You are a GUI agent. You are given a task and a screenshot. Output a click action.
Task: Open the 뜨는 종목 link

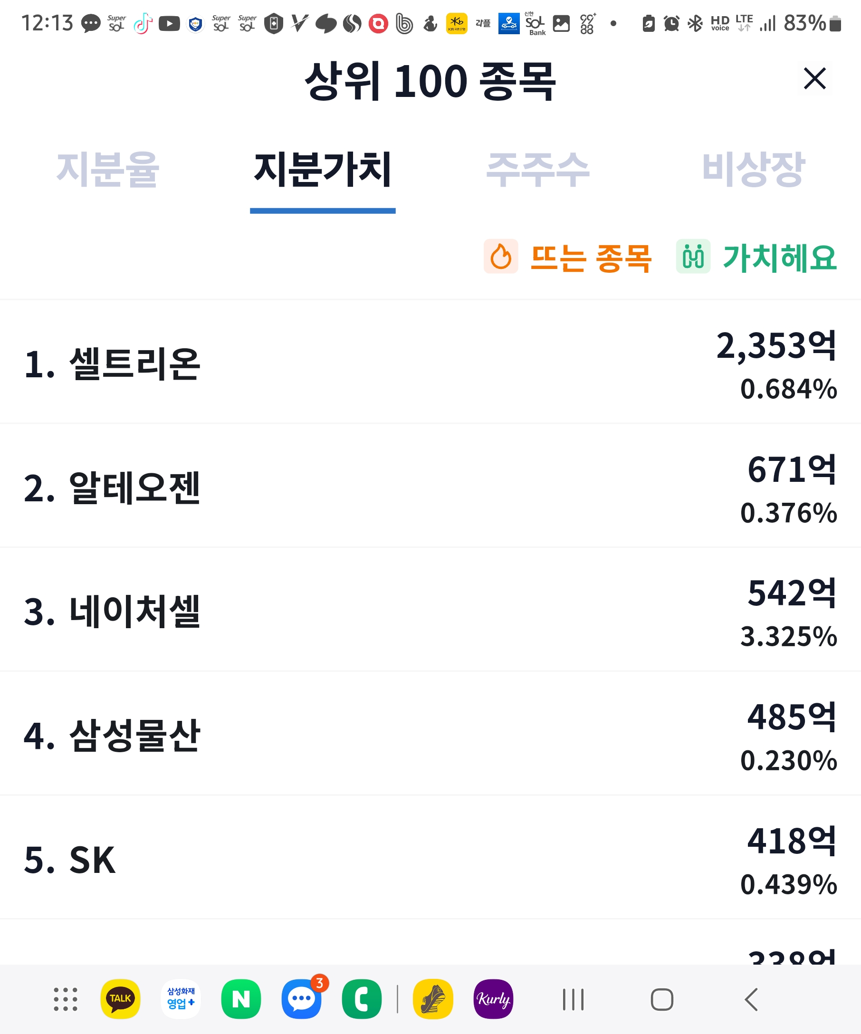(x=591, y=258)
